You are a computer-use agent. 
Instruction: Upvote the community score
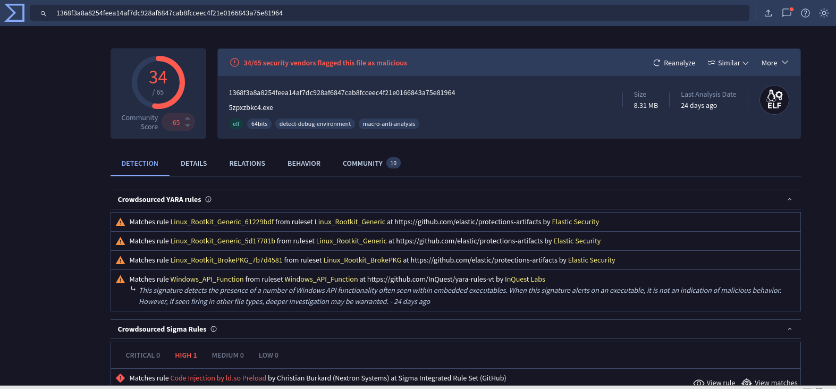click(x=188, y=119)
